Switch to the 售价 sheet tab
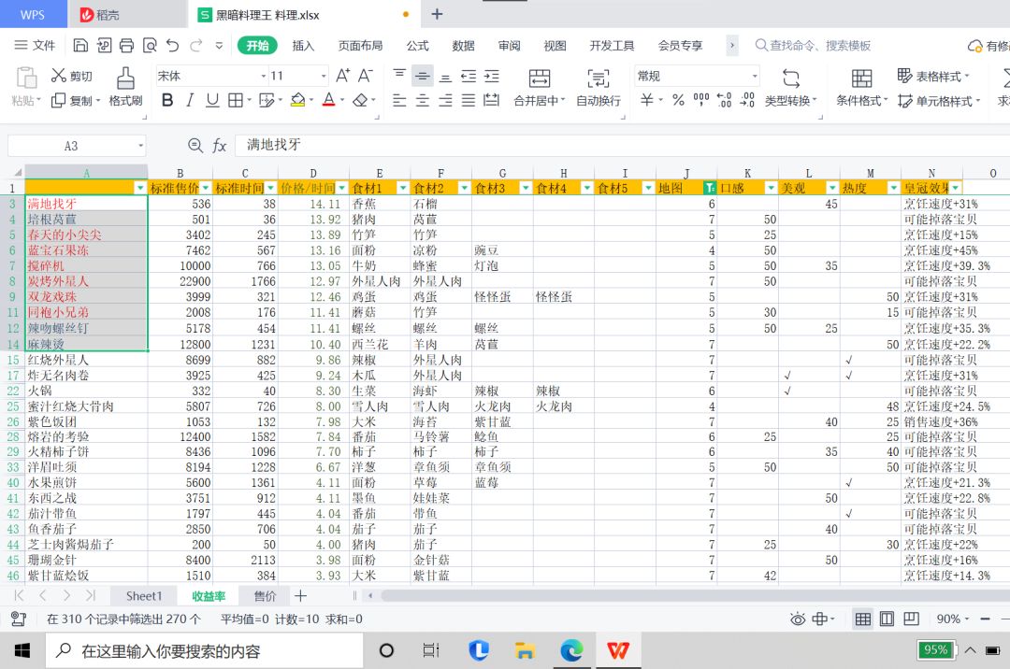 click(265, 596)
